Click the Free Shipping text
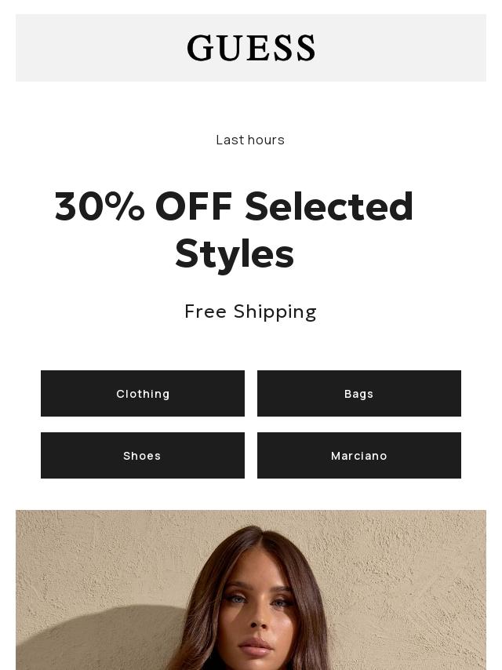The height and width of the screenshot is (670, 502). tap(250, 311)
